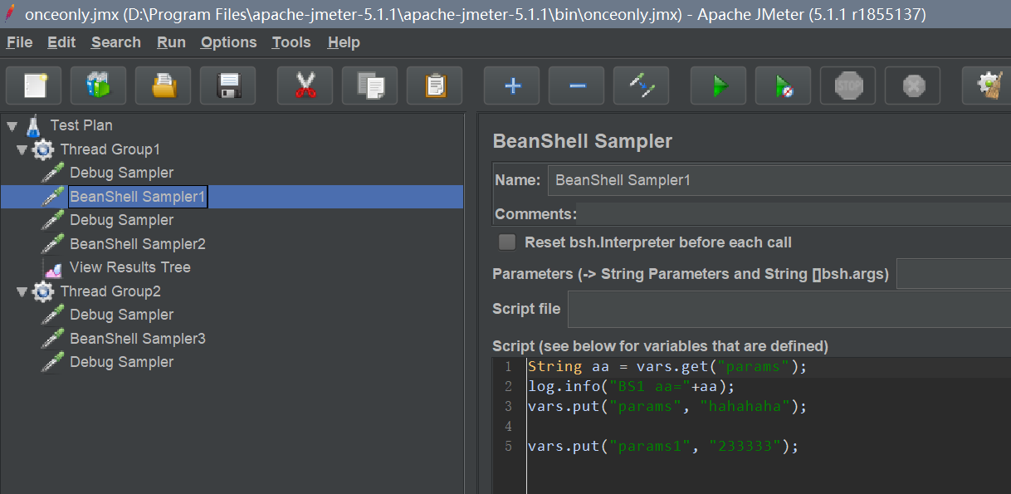
Task: Click the Shutdown threads icon
Action: click(913, 86)
